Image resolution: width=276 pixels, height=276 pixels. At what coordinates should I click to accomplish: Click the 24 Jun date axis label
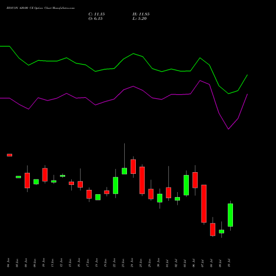132,263
